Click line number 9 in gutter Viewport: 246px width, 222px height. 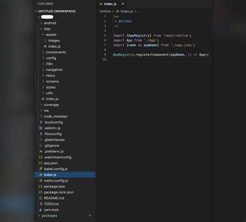coord(105,54)
